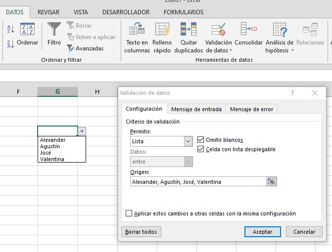332x252 pixels.
Task: Click the Relaciones tool
Action: (x=310, y=34)
